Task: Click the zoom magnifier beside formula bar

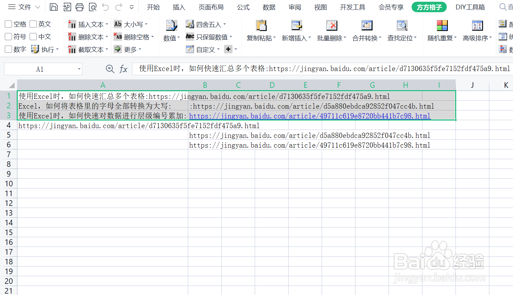Action: 110,69
